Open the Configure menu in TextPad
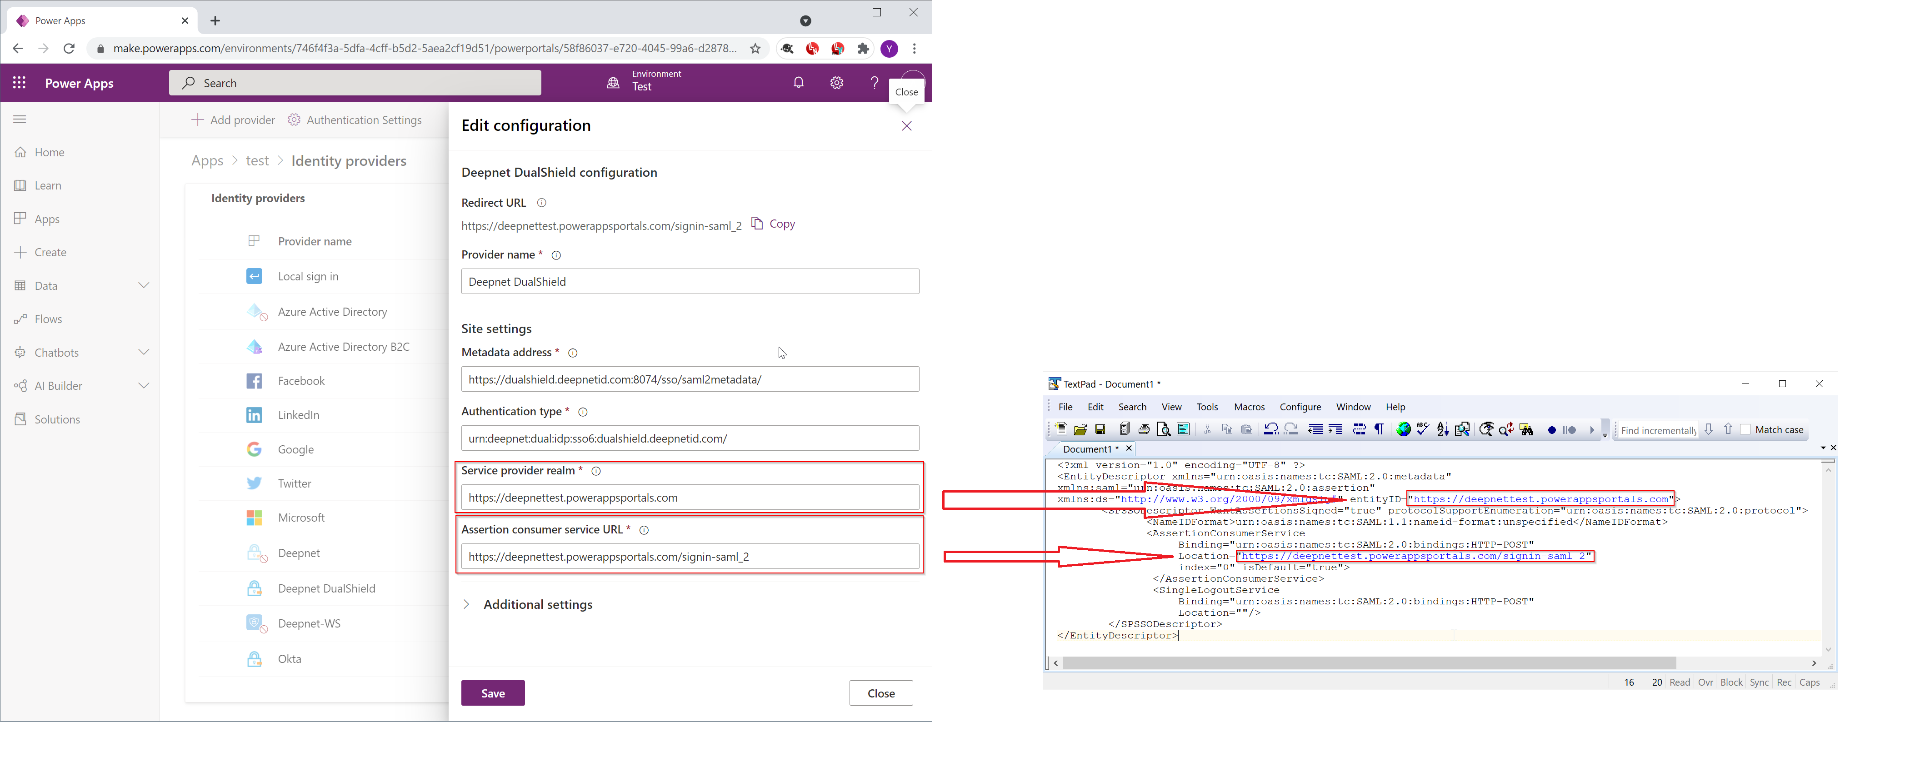Screen dimensions: 1920x767 [x=1300, y=407]
